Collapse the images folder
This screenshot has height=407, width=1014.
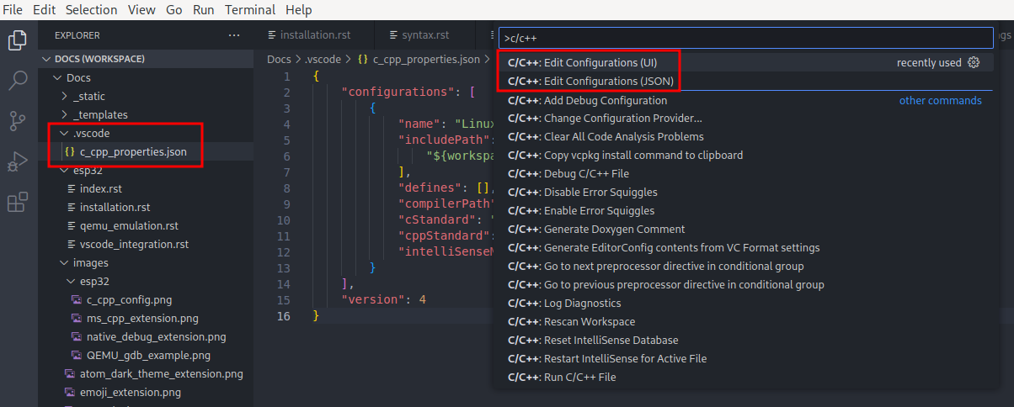pyautogui.click(x=90, y=263)
